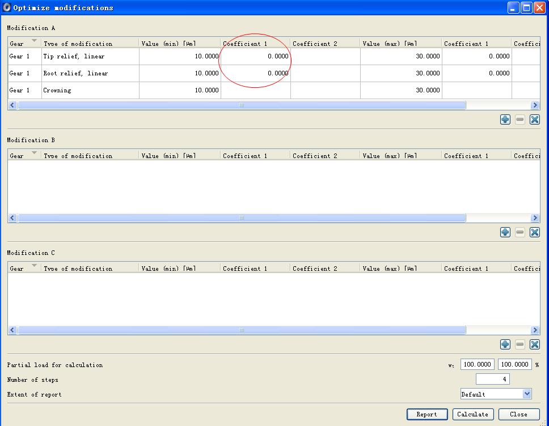Close dialog using the Close button
The image size is (549, 426).
tap(518, 414)
